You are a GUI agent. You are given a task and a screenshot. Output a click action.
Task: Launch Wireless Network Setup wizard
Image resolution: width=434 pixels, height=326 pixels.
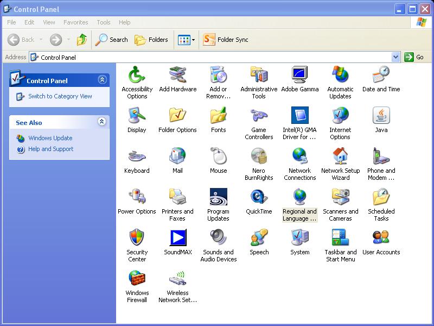pos(178,286)
